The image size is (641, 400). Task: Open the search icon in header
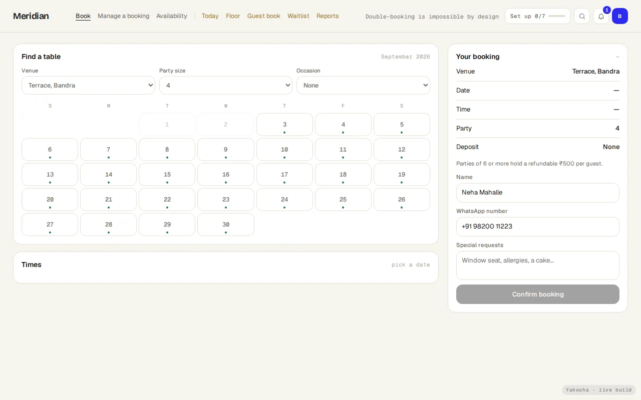tap(582, 16)
